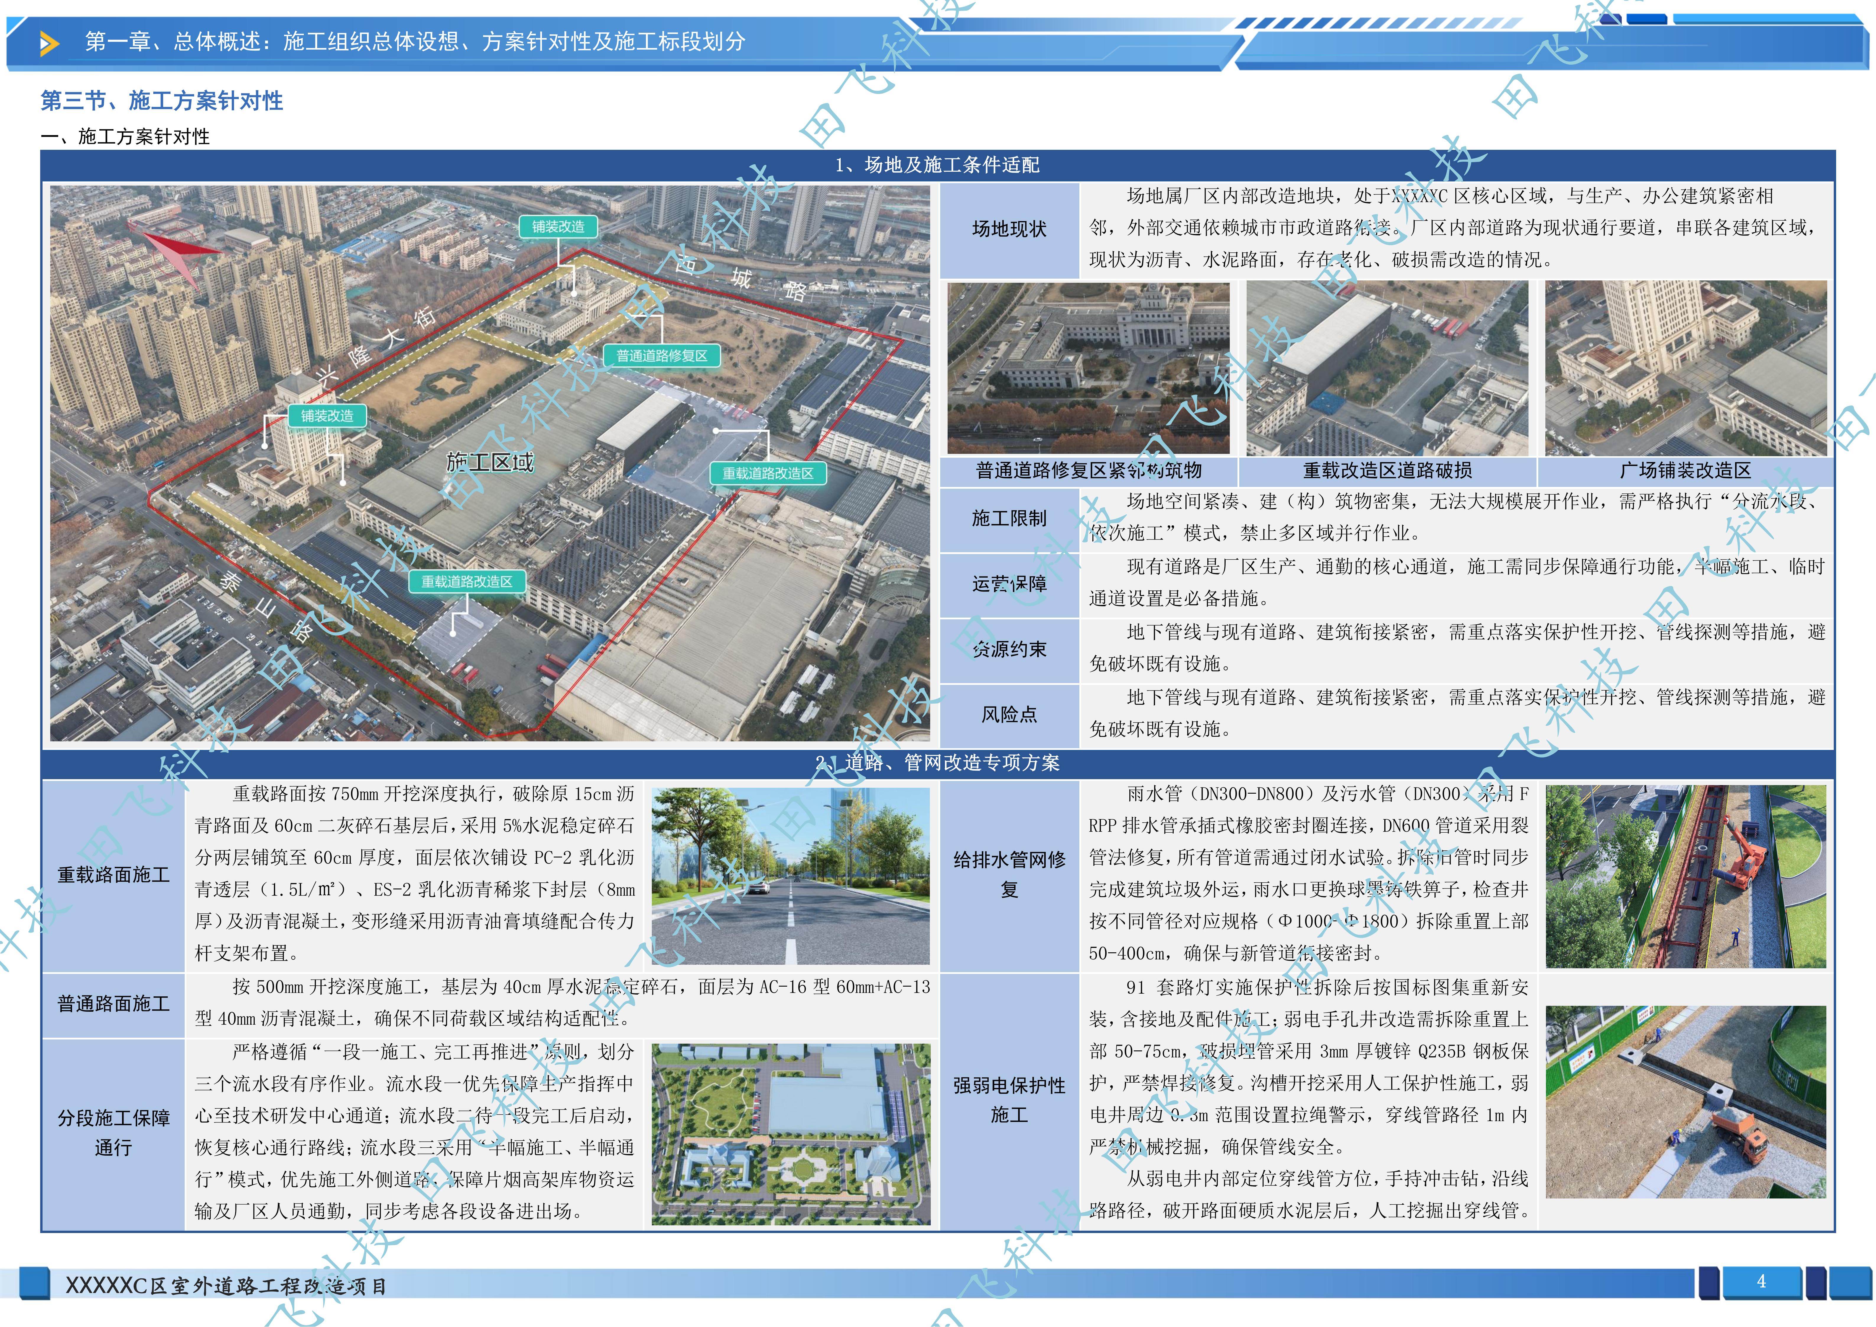Open the pipe trench excavator rendering
The width and height of the screenshot is (1876, 1327).
coord(1686,877)
